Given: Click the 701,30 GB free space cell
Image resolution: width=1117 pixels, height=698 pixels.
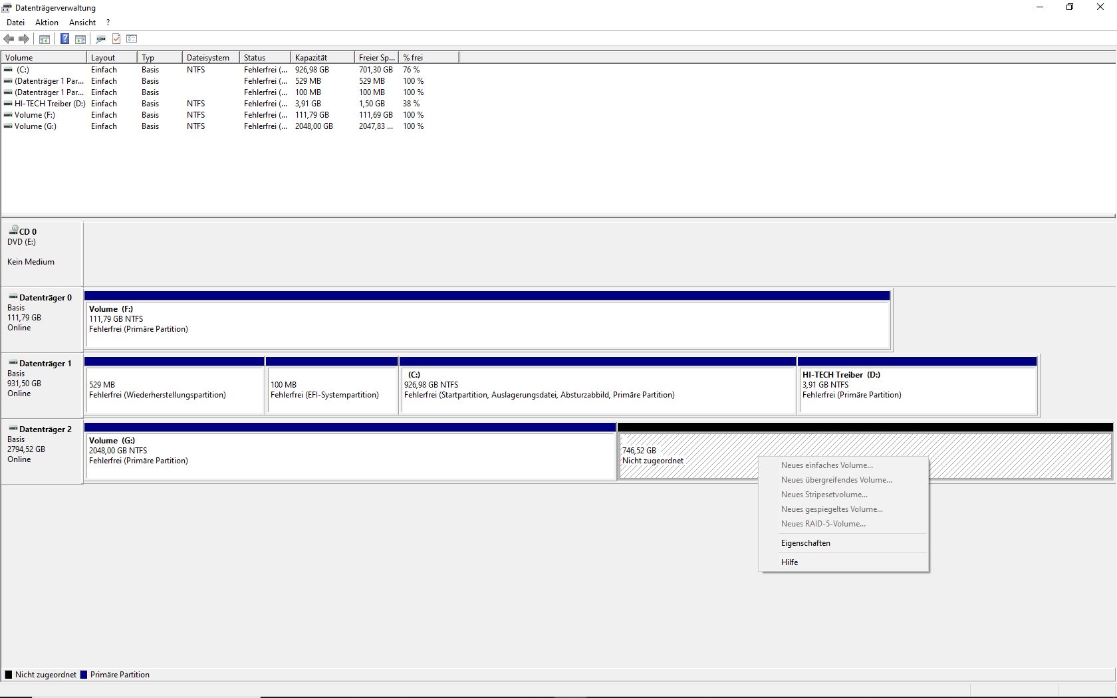Looking at the screenshot, I should point(376,70).
